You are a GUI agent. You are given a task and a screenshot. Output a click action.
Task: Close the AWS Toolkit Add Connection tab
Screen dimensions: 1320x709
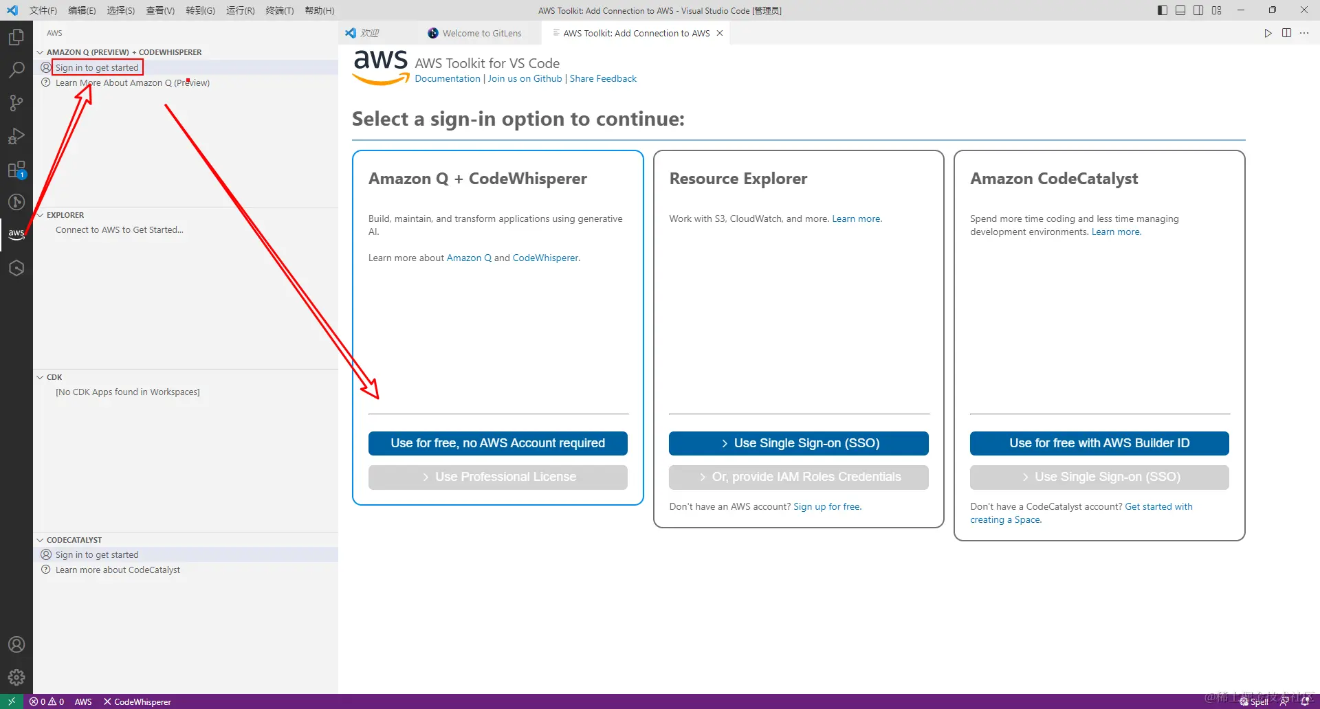click(x=720, y=33)
